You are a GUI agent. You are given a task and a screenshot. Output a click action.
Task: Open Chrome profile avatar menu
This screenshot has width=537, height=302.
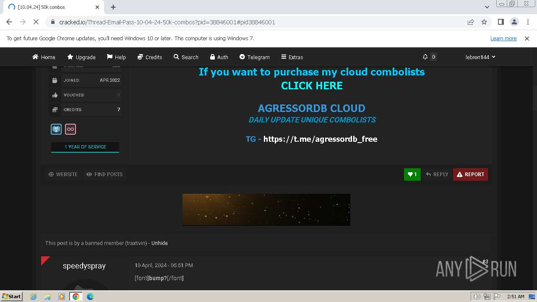tap(514, 22)
